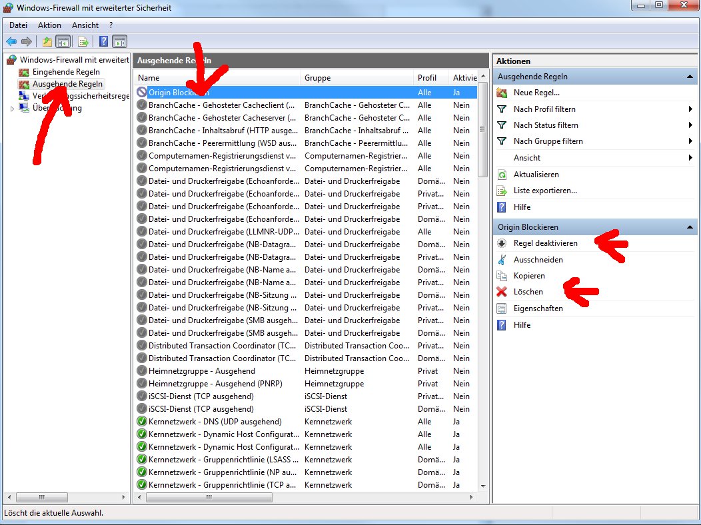Click scroll-down arrow of rules list
The image size is (701, 525).
[x=483, y=486]
